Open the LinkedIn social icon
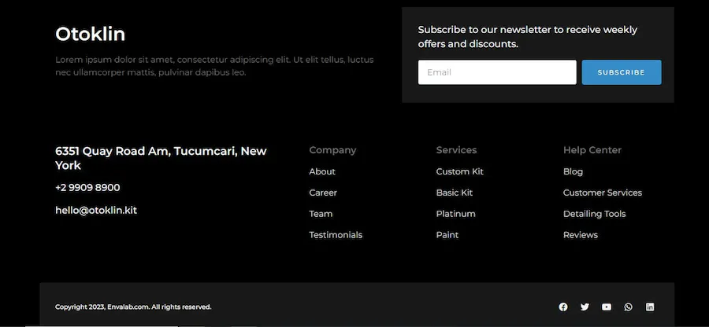The width and height of the screenshot is (709, 327). (650, 307)
